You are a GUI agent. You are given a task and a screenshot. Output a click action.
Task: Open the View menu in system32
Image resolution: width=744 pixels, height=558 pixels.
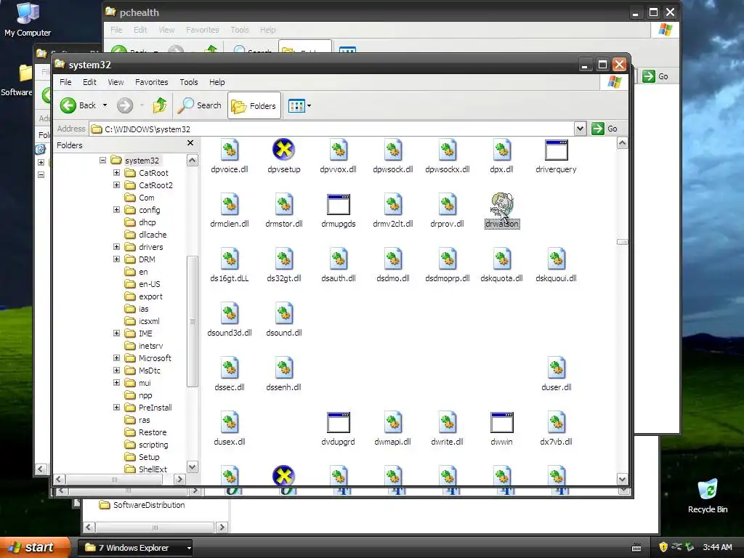[116, 82]
